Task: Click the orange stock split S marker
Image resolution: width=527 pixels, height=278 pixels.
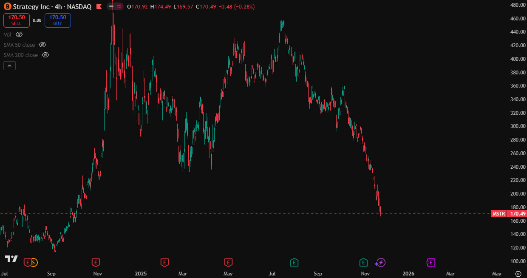Action: click(x=34, y=263)
